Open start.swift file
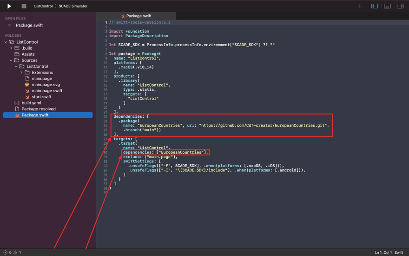 [41, 97]
